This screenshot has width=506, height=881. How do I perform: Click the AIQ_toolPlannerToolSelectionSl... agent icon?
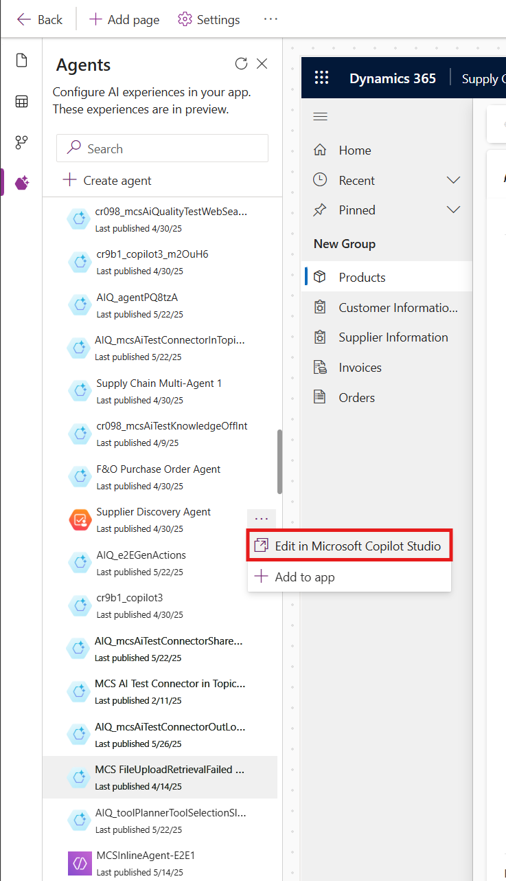coord(80,821)
